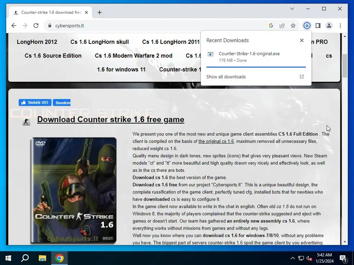Click the Google icon in address bar
This screenshot has width=354, height=265.
click(271, 26)
